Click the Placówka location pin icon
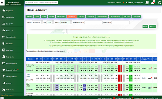 [x=4, y=44]
